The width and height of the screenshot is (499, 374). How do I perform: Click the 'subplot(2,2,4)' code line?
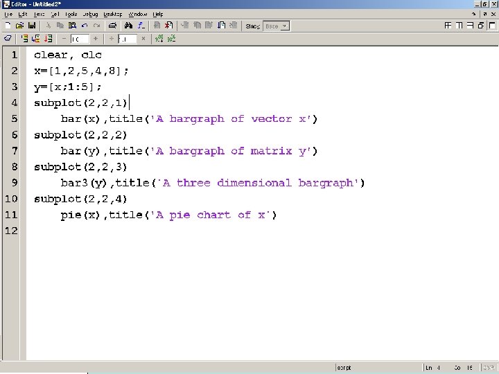point(80,199)
